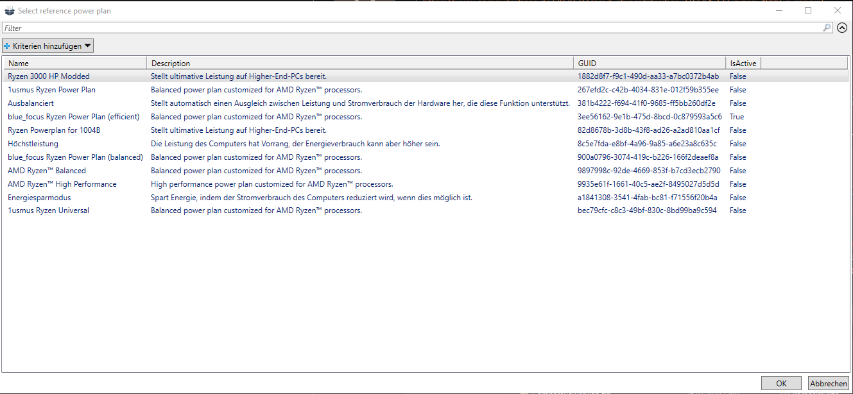Viewport: 853px width, 394px height.
Task: Select the Ryzen 3000 HP Modded row
Action: click(x=426, y=76)
